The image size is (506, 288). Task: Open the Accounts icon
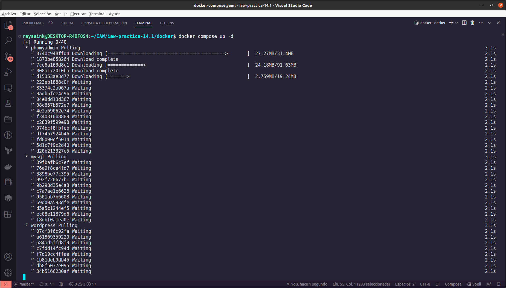pos(8,257)
